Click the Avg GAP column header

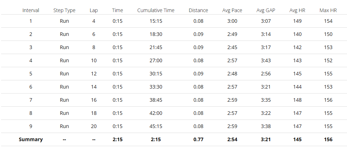pyautogui.click(x=266, y=10)
